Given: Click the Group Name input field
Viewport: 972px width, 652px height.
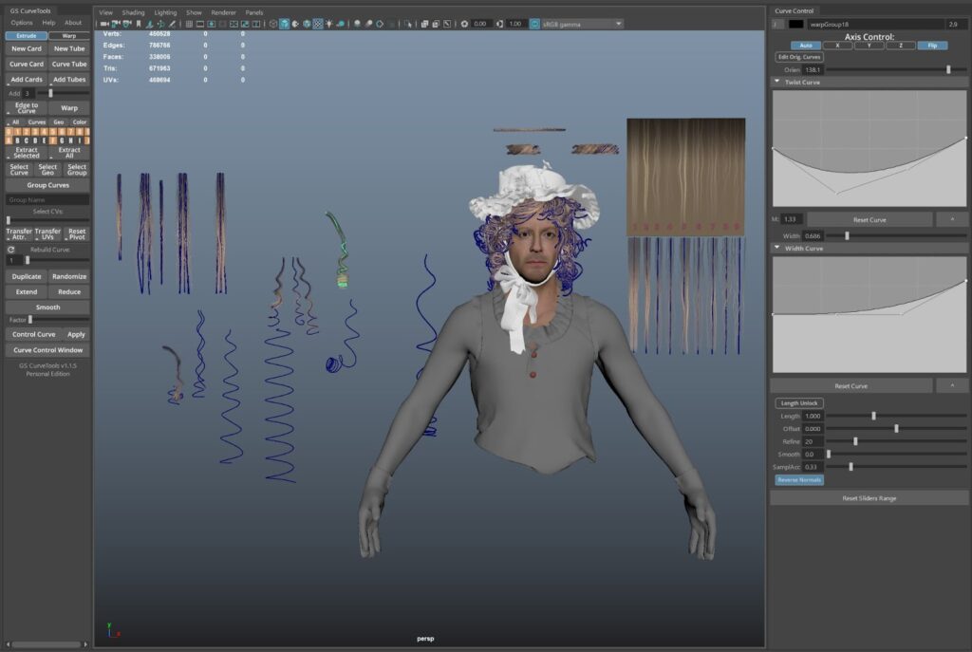Looking at the screenshot, I should point(47,200).
